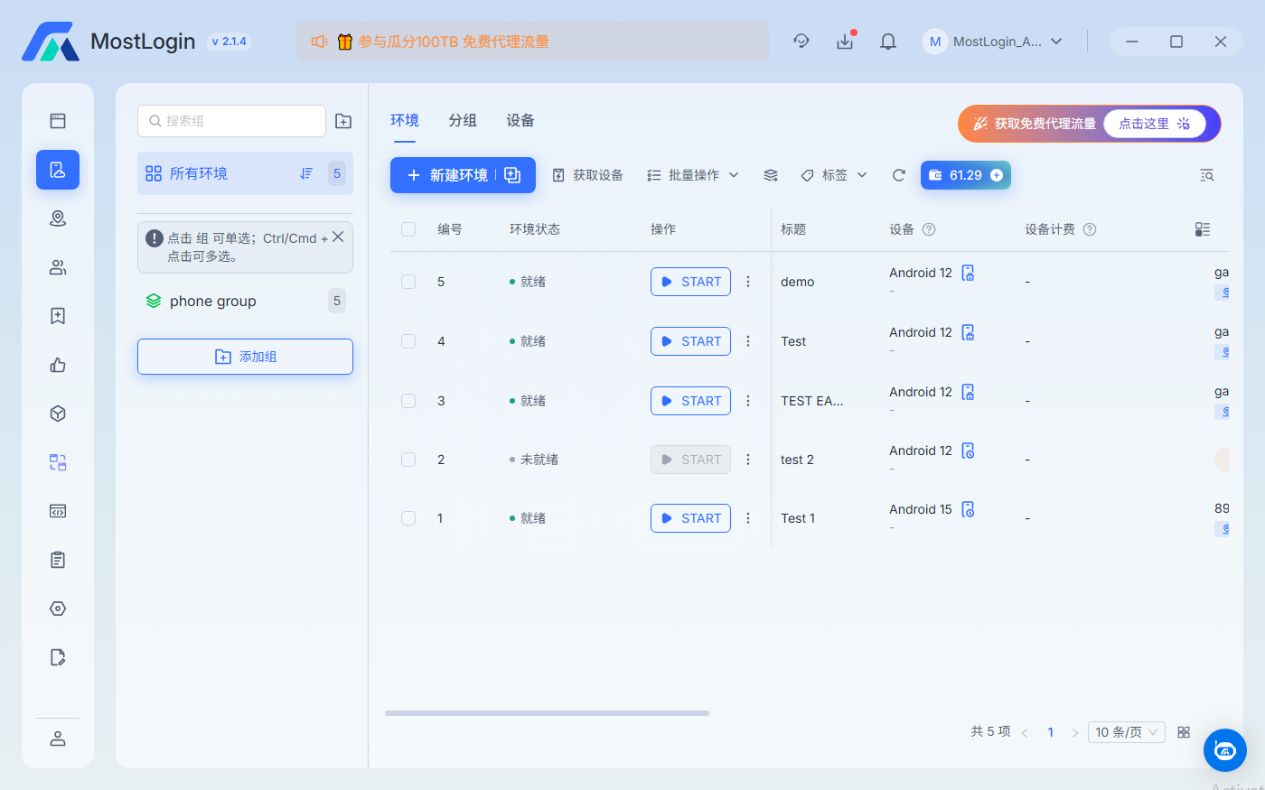Switch to the 环境 tab

pos(405,120)
